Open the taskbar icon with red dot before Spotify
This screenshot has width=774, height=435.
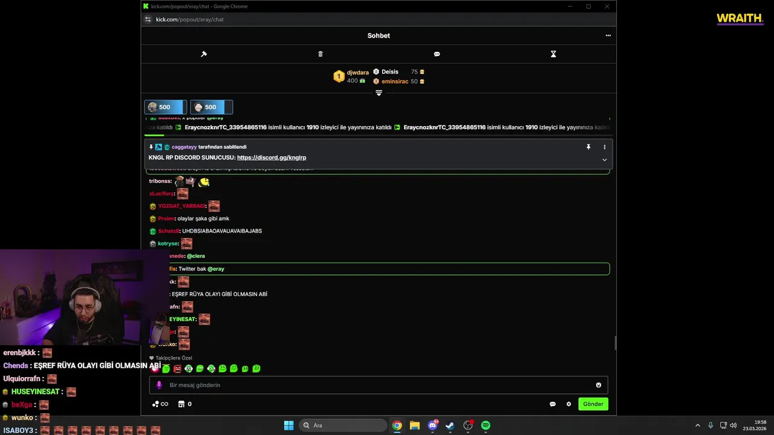pyautogui.click(x=468, y=425)
